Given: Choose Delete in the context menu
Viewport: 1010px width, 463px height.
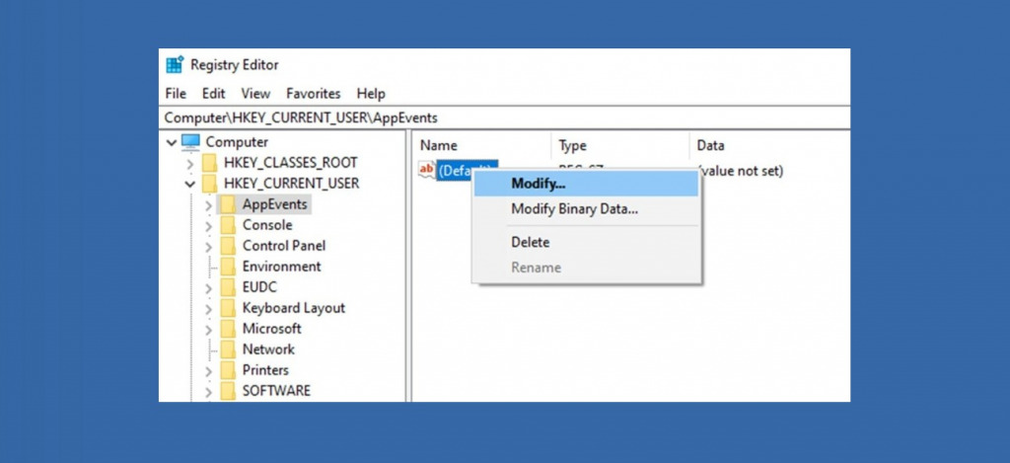Looking at the screenshot, I should 530,242.
